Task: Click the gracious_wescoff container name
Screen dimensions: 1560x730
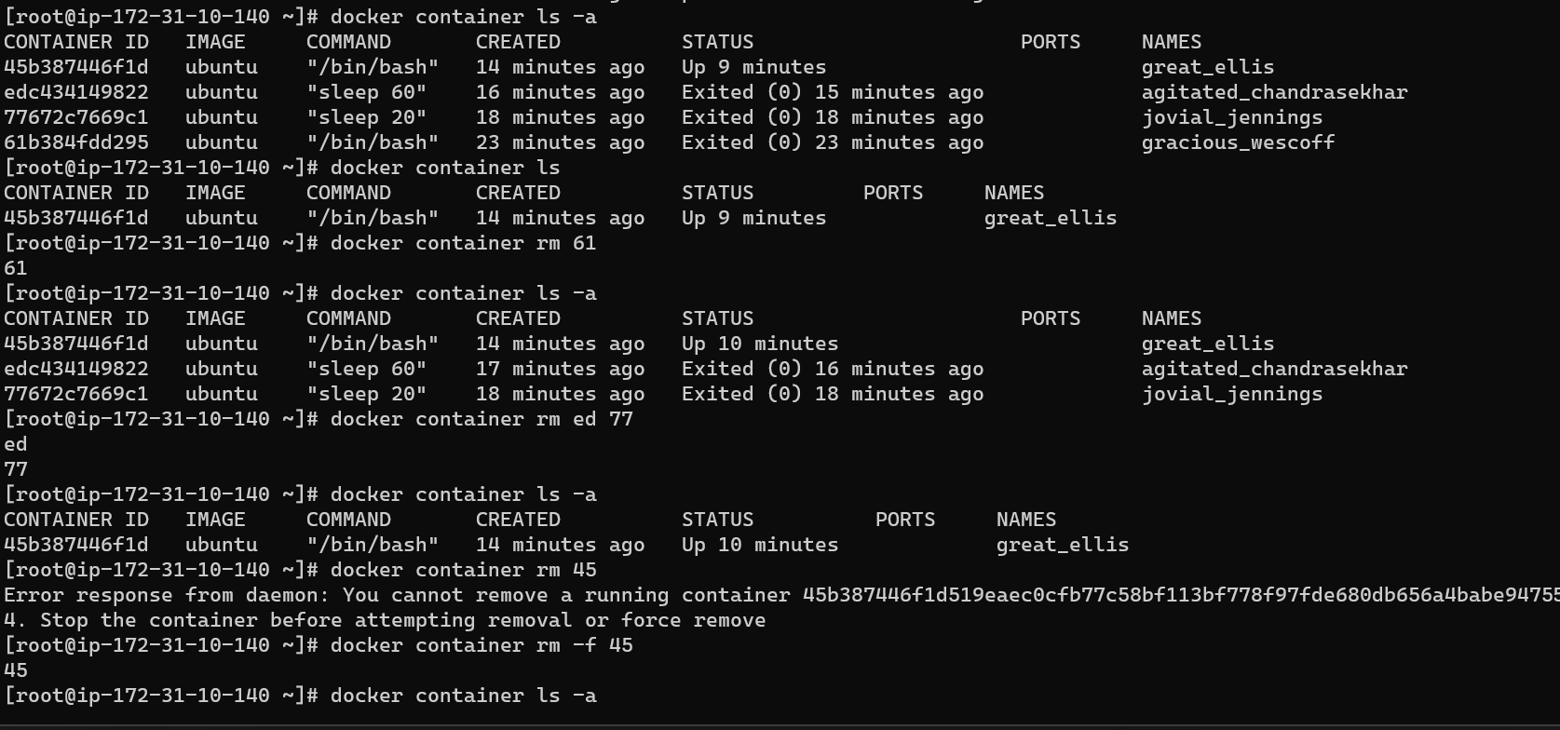Action: (1238, 142)
